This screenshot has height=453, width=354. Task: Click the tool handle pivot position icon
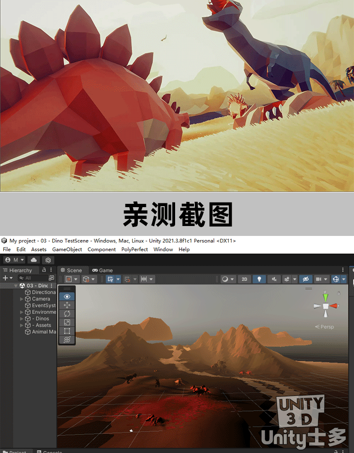click(69, 279)
